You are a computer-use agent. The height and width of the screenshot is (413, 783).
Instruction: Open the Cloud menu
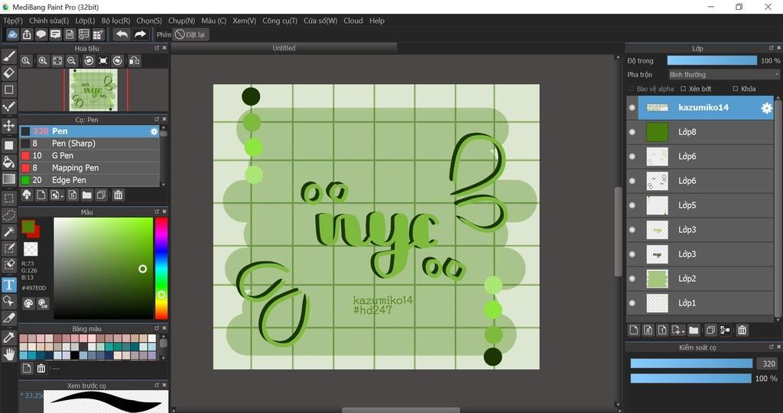click(x=353, y=21)
